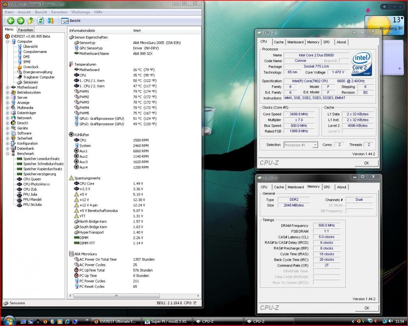
Task: Expand the Multimedia tree node
Action: (x=7, y=108)
